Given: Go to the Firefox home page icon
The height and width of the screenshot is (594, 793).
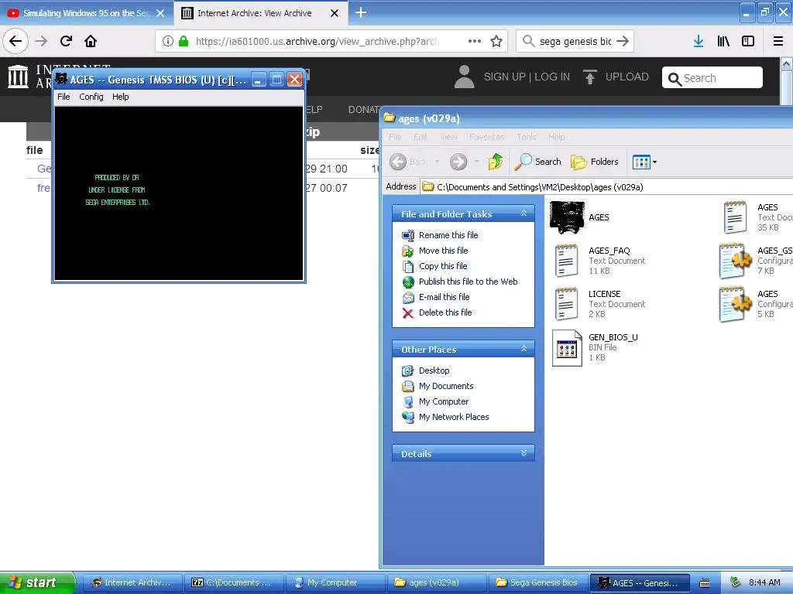Looking at the screenshot, I should pos(91,42).
